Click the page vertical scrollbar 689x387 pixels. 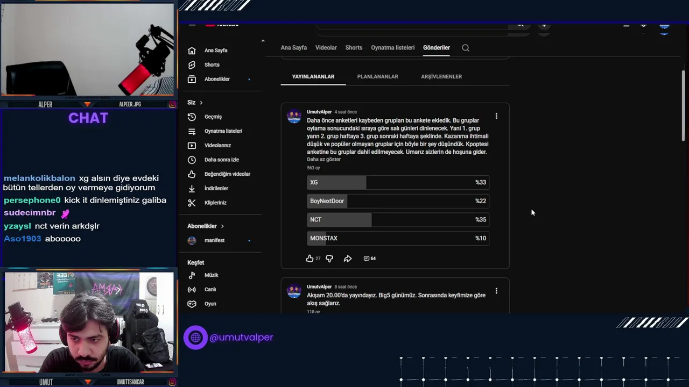click(684, 105)
